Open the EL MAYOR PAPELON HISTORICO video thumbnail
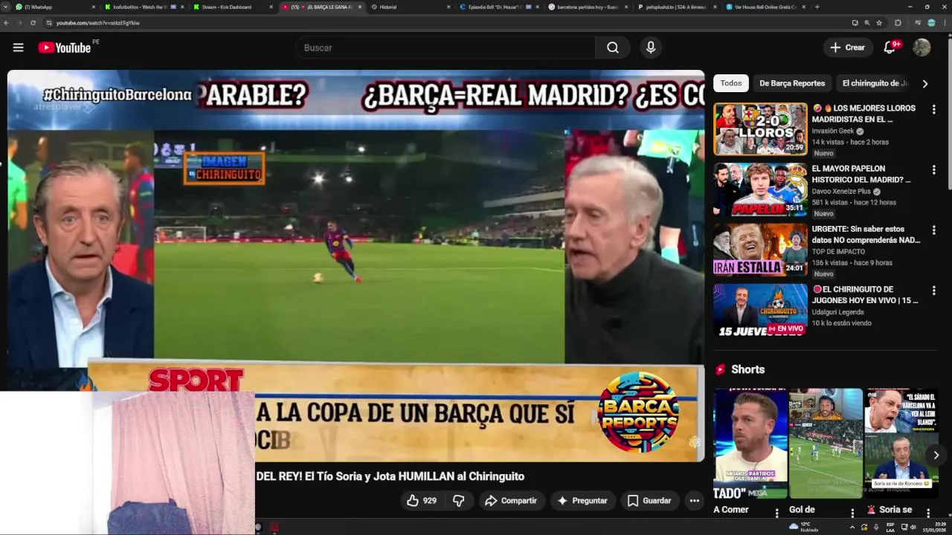 (760, 189)
